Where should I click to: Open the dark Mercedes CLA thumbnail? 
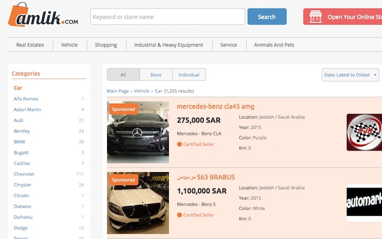[x=138, y=132]
